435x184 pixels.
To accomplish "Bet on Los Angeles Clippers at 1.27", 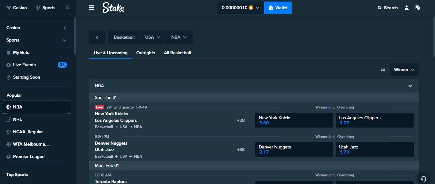I will coord(374,120).
